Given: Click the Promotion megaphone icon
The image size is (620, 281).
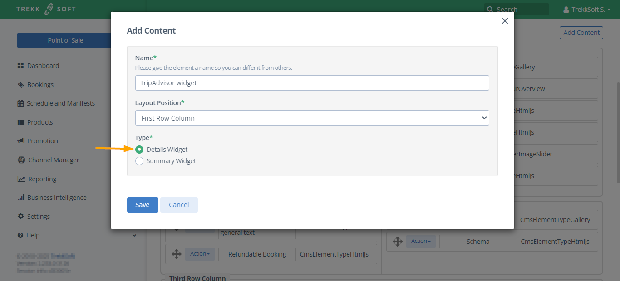Looking at the screenshot, I should [20, 141].
